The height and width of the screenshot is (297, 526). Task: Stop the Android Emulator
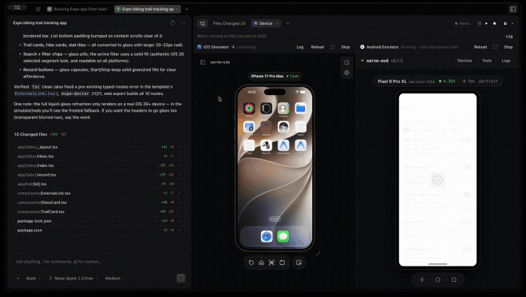508,47
